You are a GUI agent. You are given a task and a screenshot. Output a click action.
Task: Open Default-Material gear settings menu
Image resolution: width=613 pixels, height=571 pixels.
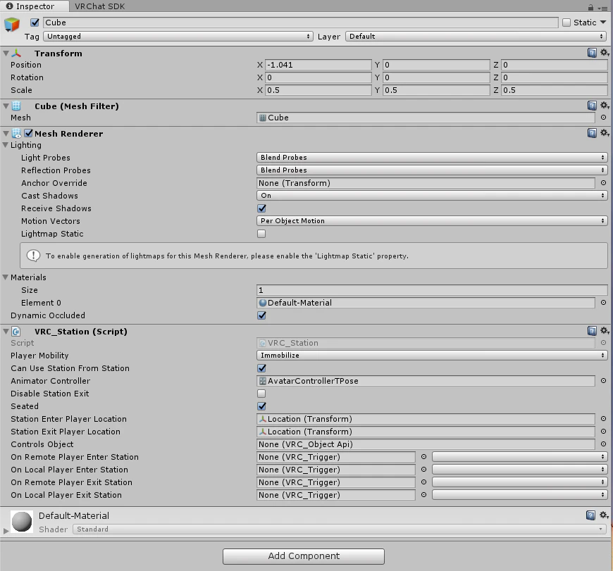(x=605, y=515)
